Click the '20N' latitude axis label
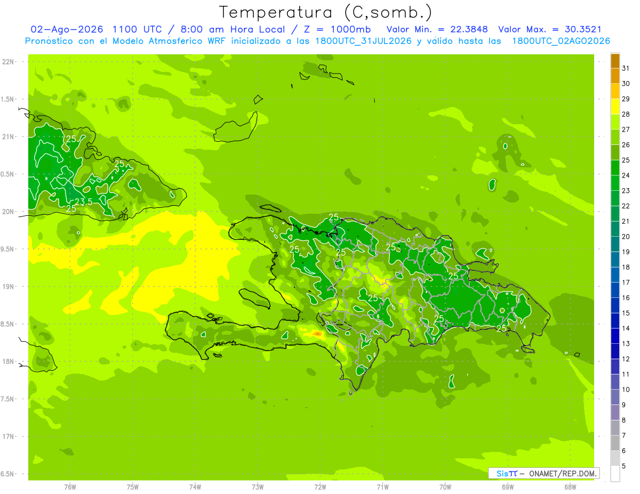This screenshot has width=640, height=494. [7, 212]
